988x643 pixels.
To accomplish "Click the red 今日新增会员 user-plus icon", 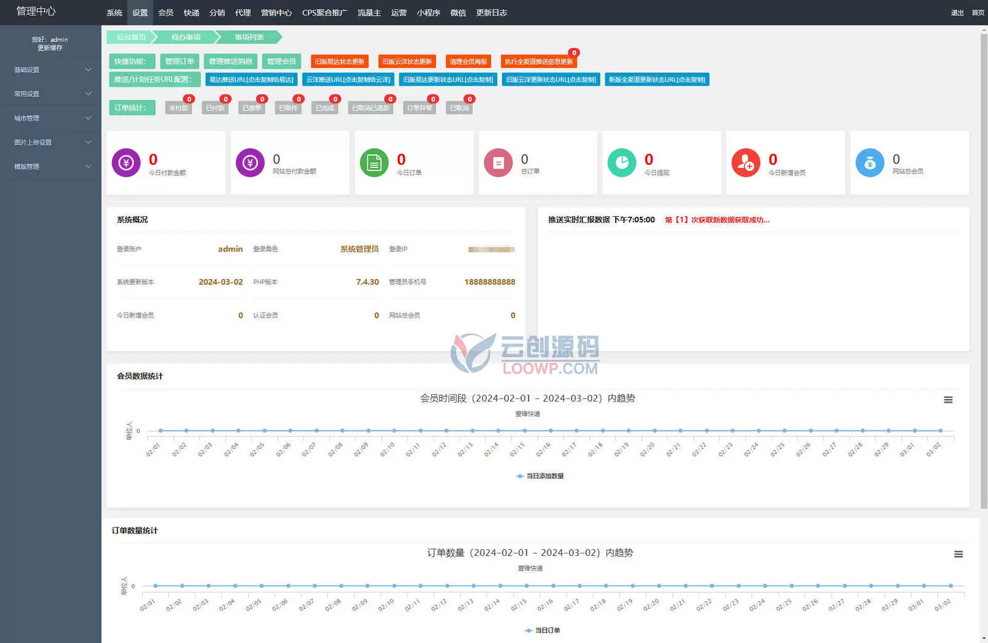I will pos(746,163).
